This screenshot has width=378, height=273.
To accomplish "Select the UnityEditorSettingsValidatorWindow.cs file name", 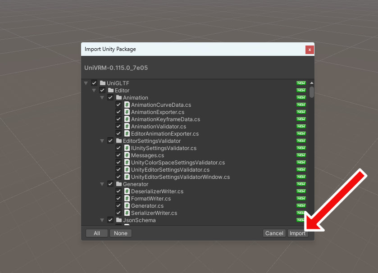I will coord(180,177).
